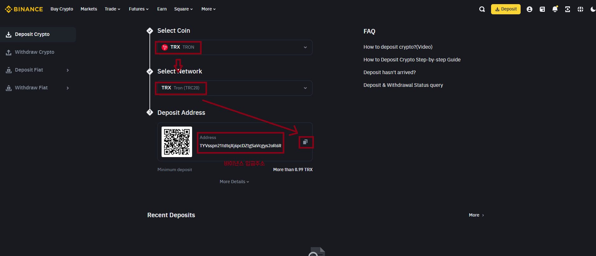The width and height of the screenshot is (596, 256).
Task: Click More link beside Recent Deposits
Action: pyautogui.click(x=476, y=215)
